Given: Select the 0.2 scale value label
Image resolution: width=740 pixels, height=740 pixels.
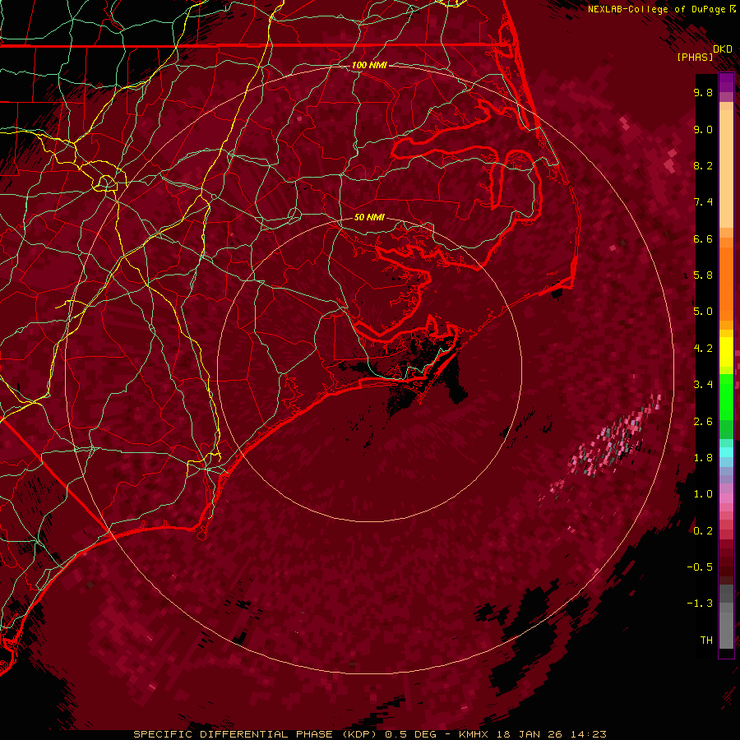Looking at the screenshot, I should pos(703,531).
